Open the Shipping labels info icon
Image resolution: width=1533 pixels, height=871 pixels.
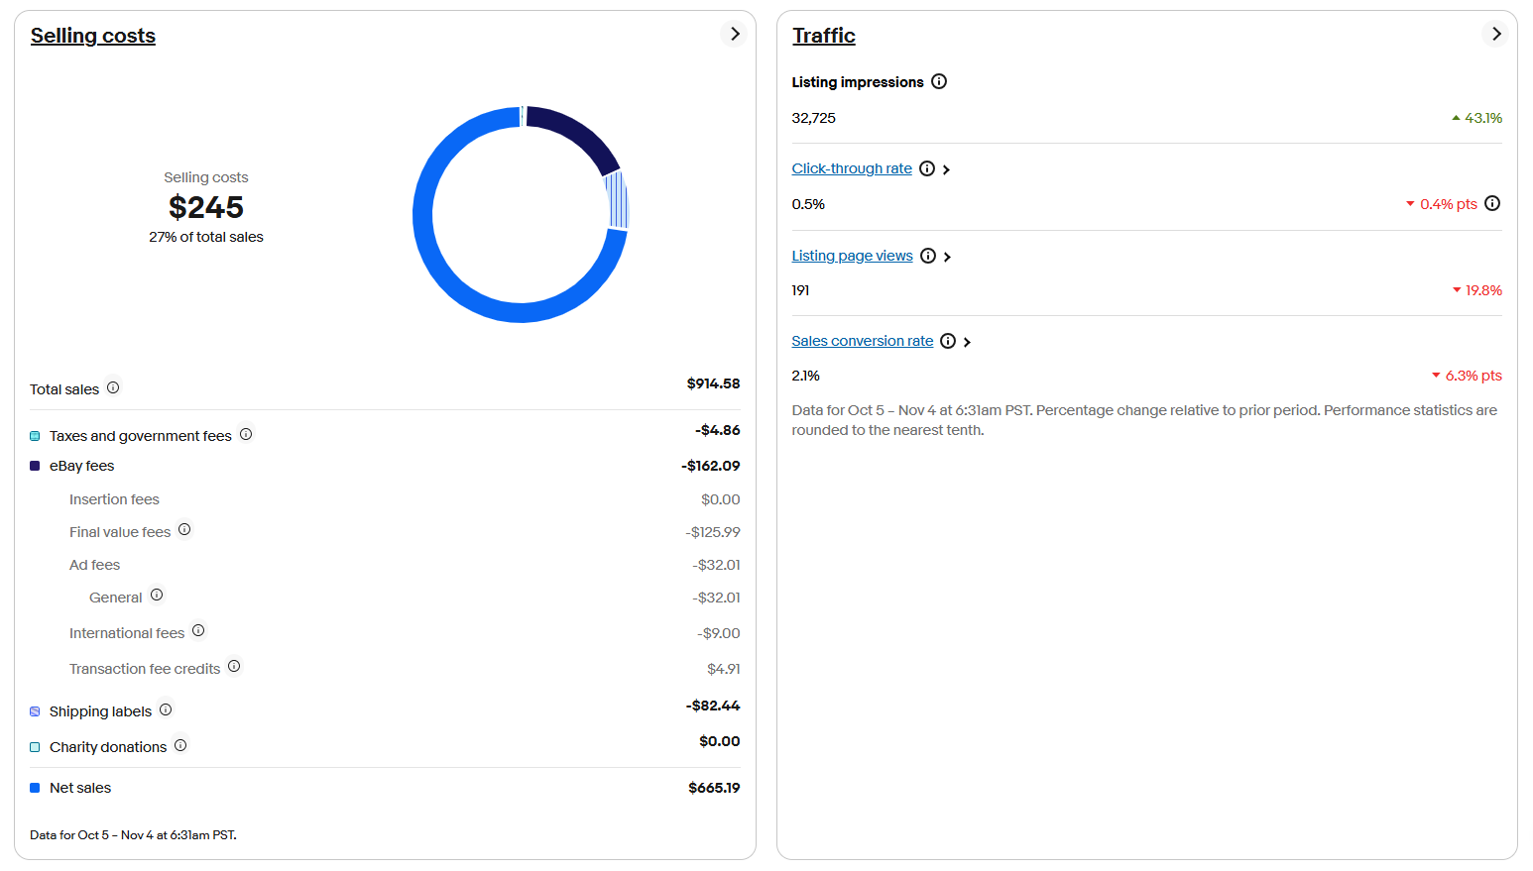[166, 709]
